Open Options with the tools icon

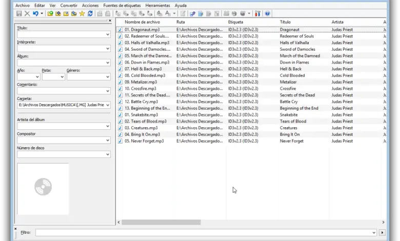[x=257, y=13]
